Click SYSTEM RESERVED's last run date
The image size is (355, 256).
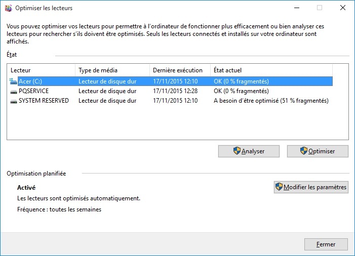[175, 101]
